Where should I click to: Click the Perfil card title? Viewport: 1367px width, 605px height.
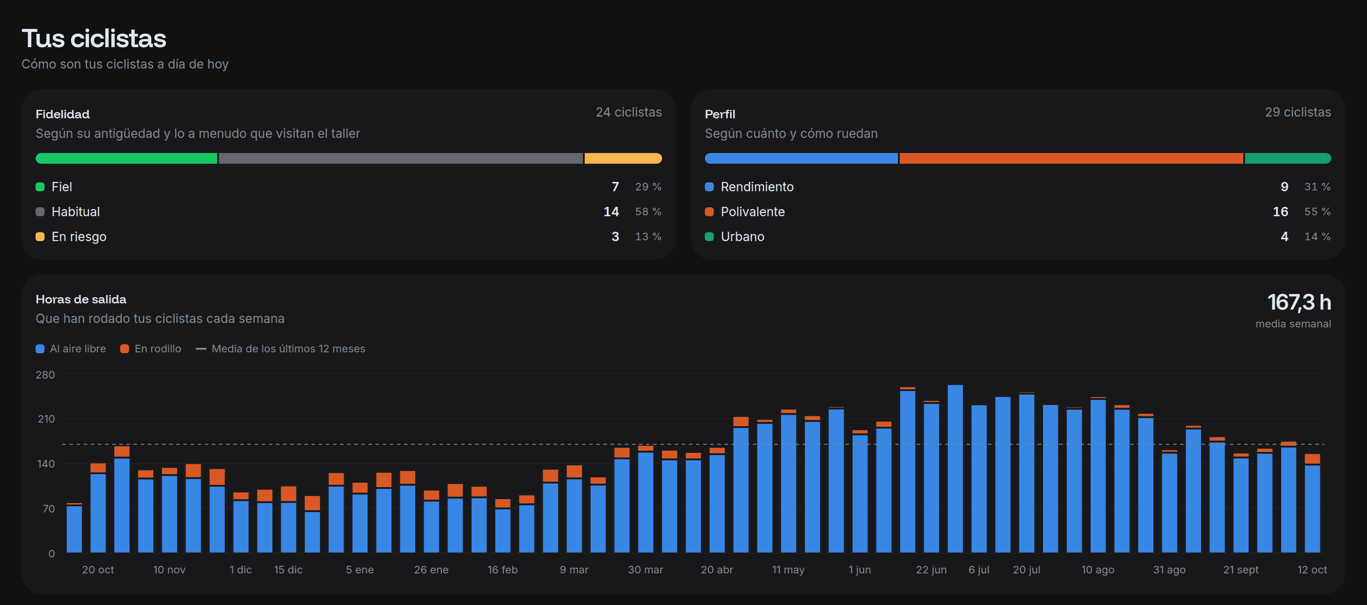pyautogui.click(x=720, y=114)
